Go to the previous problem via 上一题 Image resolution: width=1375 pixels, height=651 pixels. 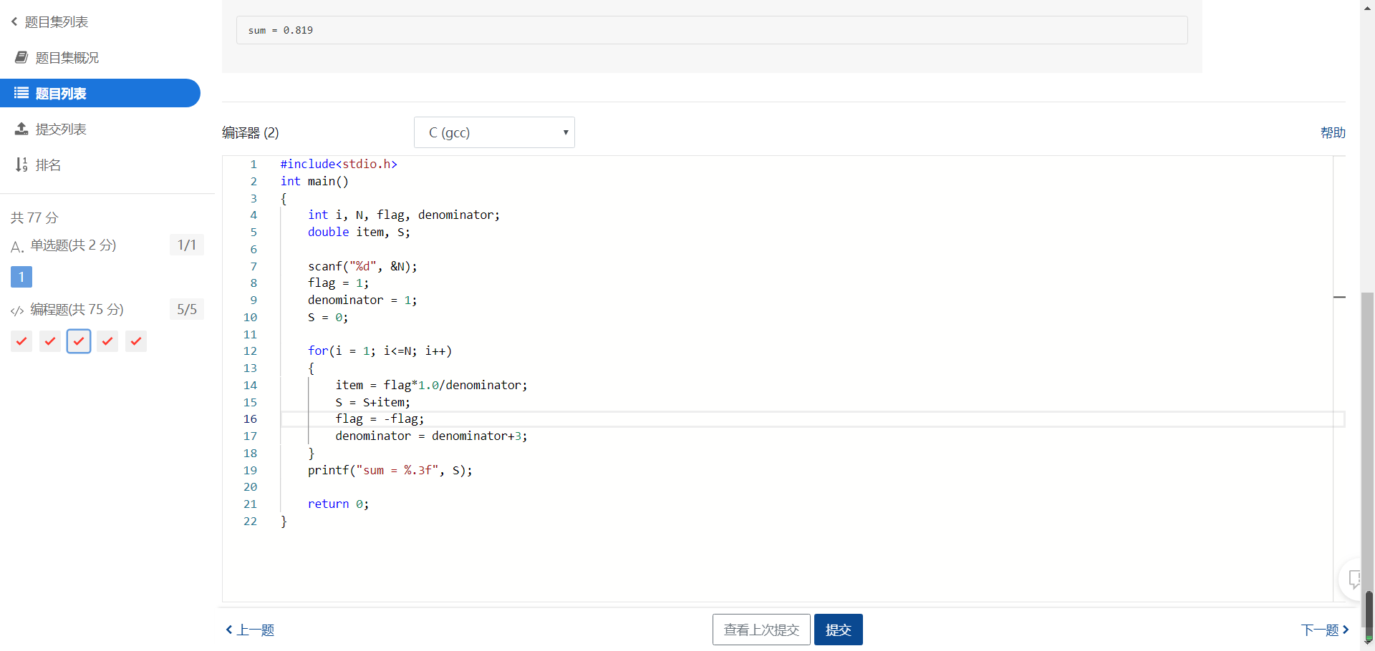point(250,630)
